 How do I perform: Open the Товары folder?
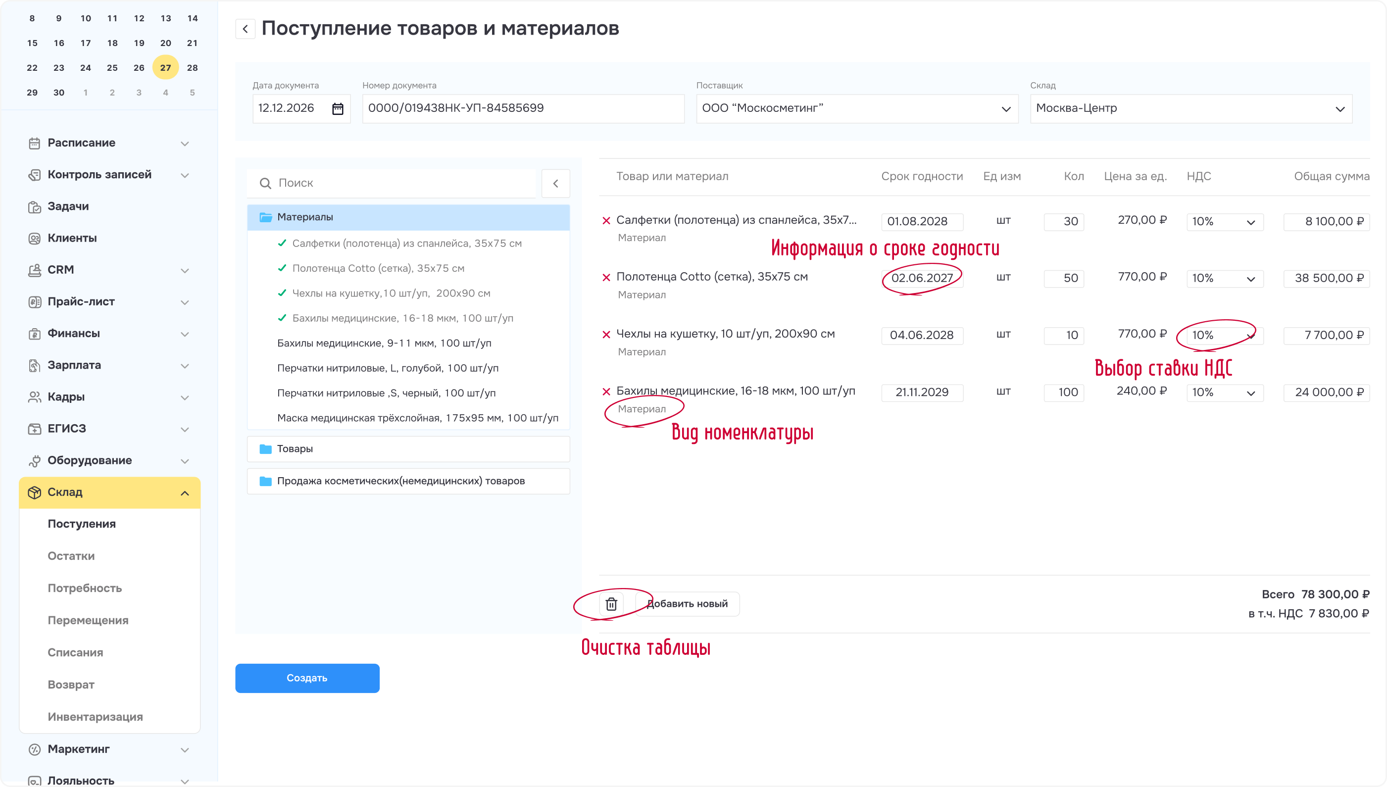409,449
